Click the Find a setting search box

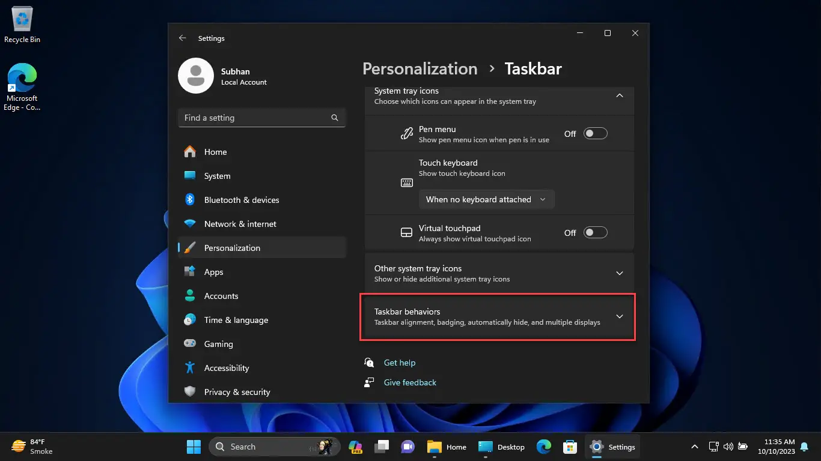pos(262,118)
